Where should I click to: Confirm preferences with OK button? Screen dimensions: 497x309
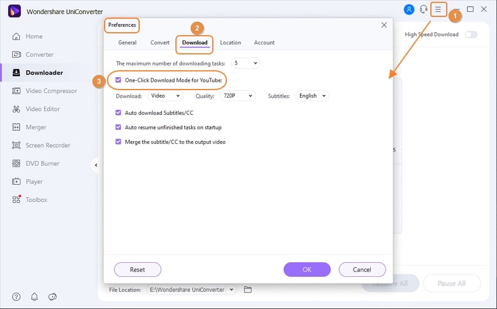pos(307,270)
